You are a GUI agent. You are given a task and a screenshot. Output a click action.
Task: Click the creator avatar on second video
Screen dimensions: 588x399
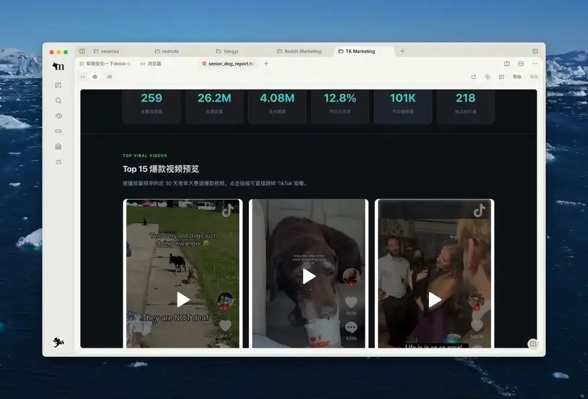[351, 277]
